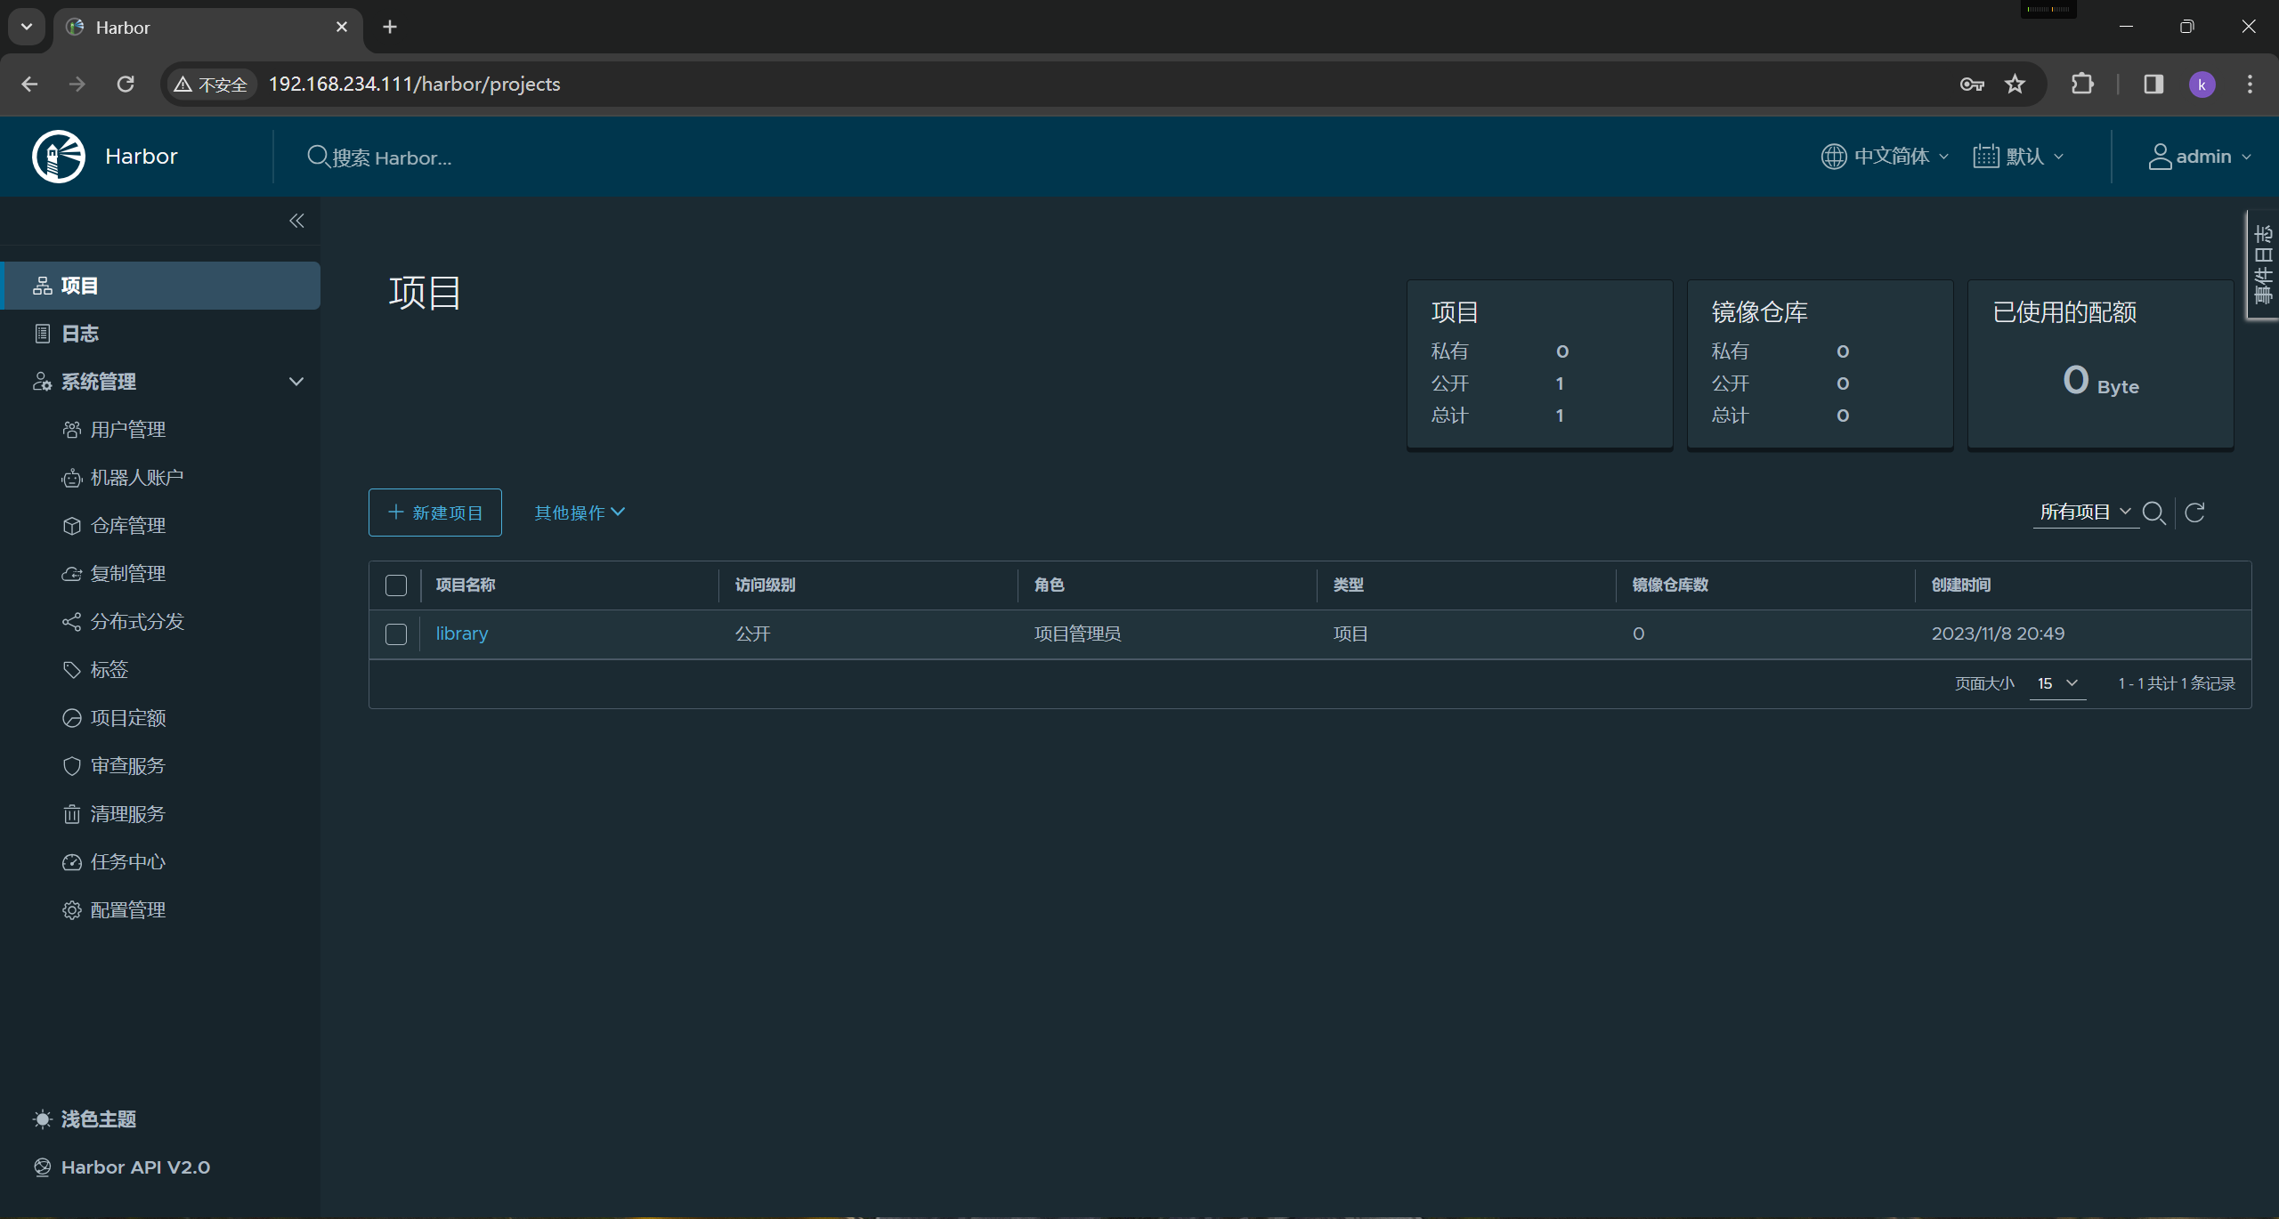Expand the 其他操作 actions dropdown
The width and height of the screenshot is (2279, 1219).
[580, 513]
